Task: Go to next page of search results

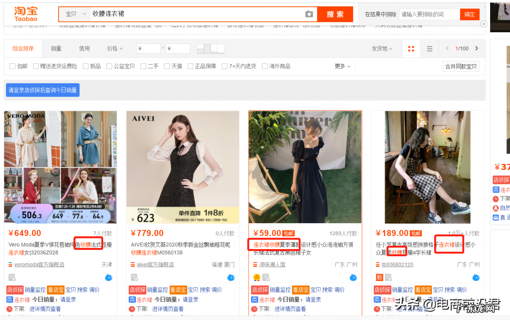Action: [477, 48]
